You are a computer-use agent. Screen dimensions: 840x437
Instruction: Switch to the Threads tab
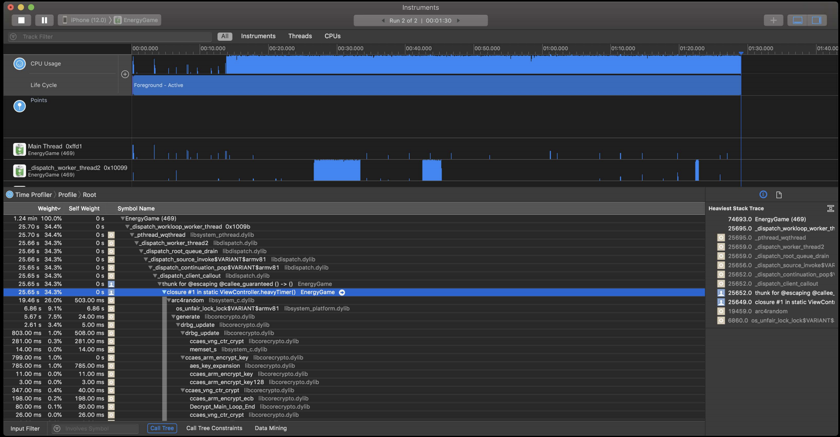pos(300,36)
